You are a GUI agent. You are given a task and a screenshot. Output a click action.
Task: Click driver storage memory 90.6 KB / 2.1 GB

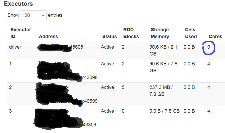(x=163, y=50)
